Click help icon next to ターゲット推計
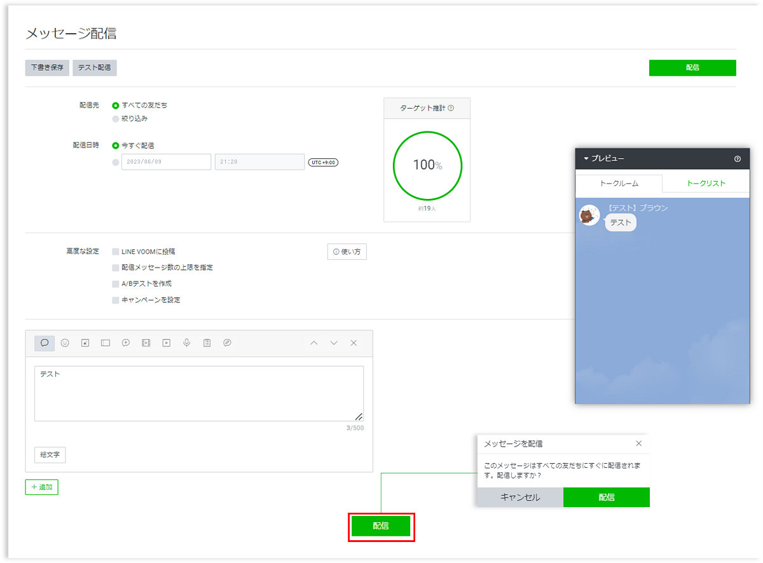 coord(451,108)
